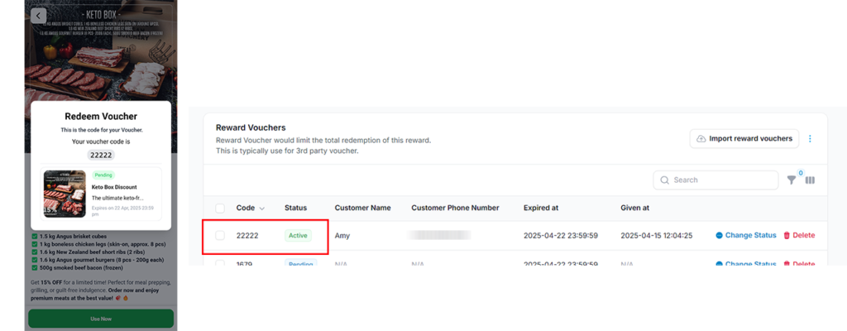Click the Reward Vouchers section heading

pos(251,127)
